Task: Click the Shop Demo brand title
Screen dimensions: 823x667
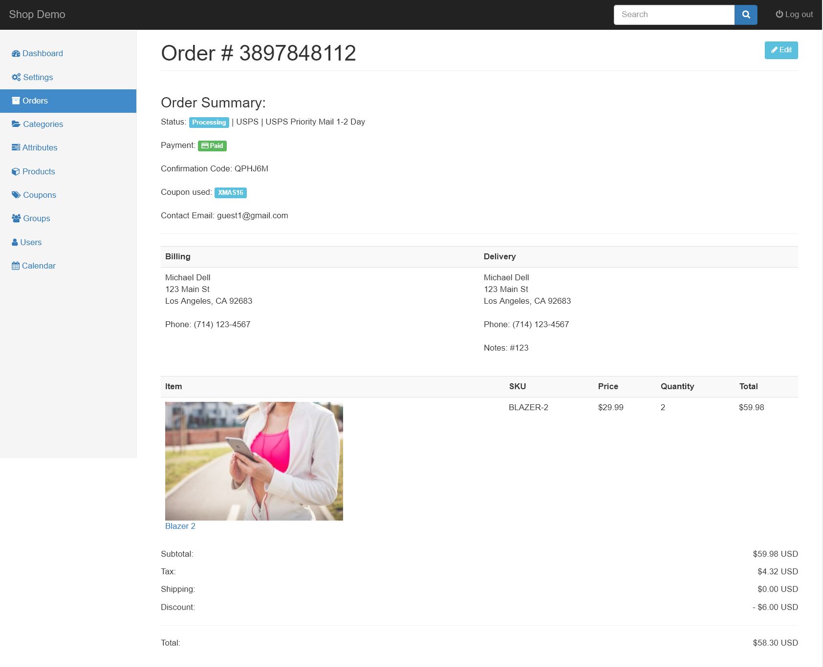Action: [37, 15]
